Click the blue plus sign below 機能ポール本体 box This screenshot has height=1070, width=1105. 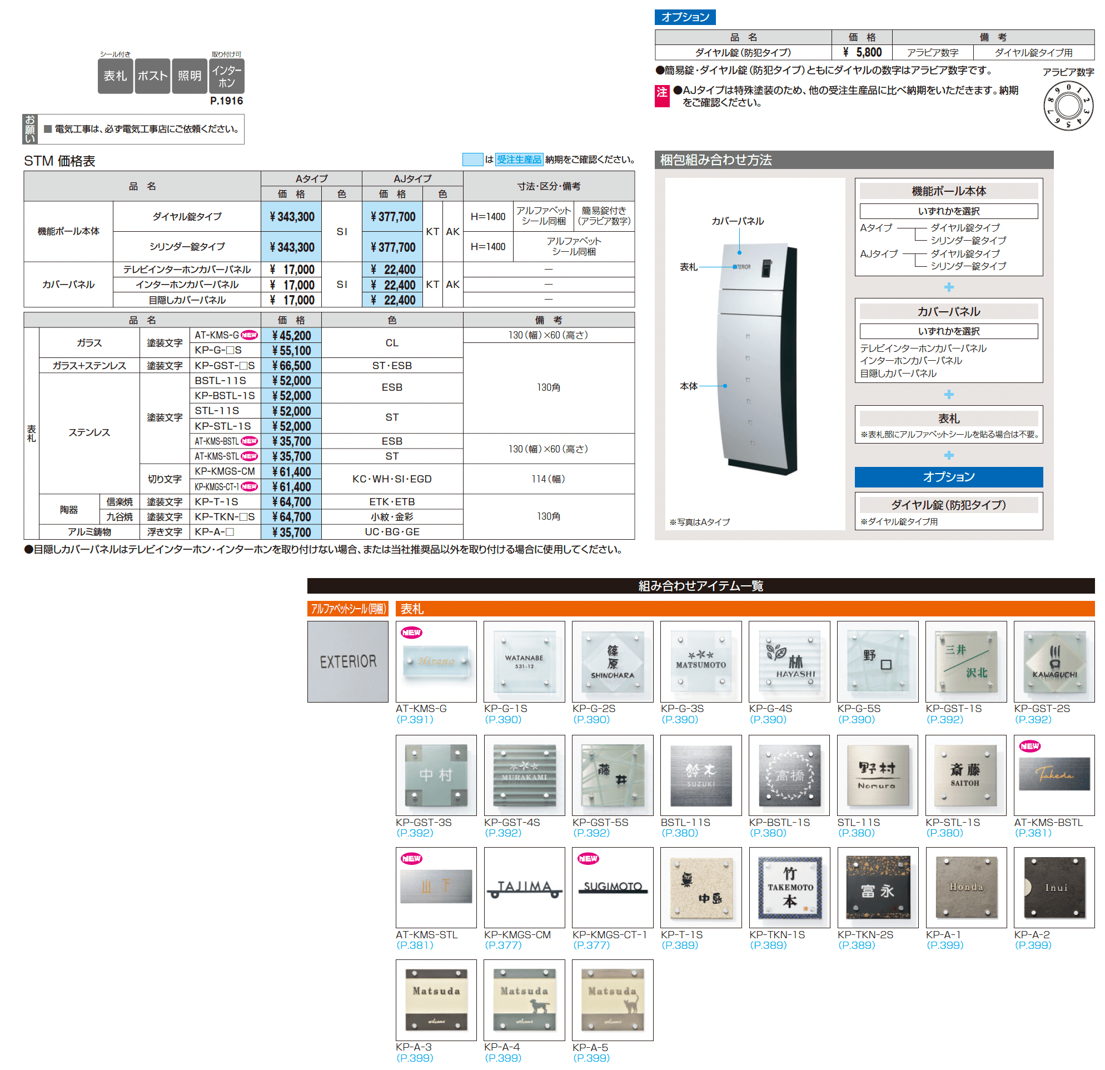(x=949, y=287)
